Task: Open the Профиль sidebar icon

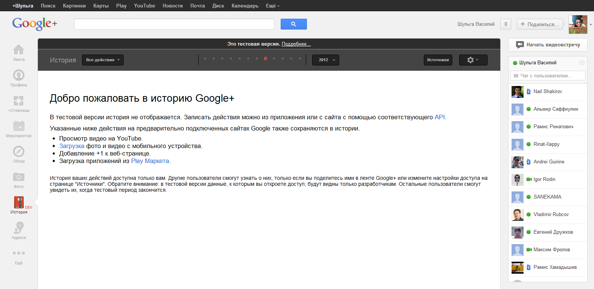Action: pos(19,75)
